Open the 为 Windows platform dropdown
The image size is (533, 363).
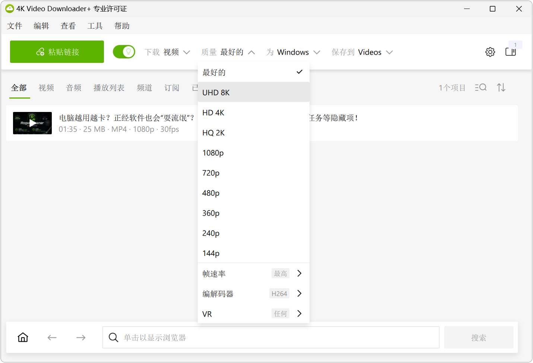pos(293,52)
